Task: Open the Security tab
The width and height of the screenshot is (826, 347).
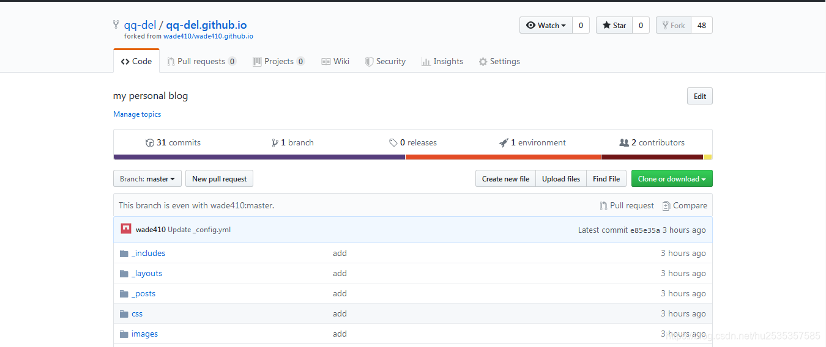Action: pos(385,61)
